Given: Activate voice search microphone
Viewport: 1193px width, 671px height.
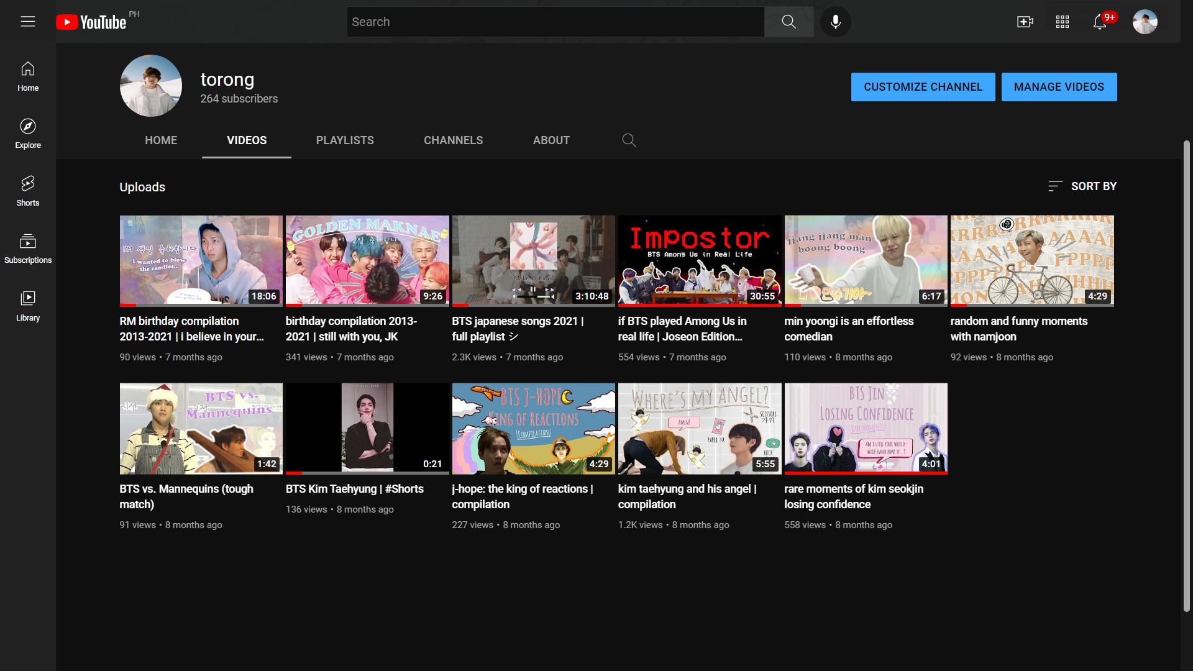Looking at the screenshot, I should [x=836, y=22].
